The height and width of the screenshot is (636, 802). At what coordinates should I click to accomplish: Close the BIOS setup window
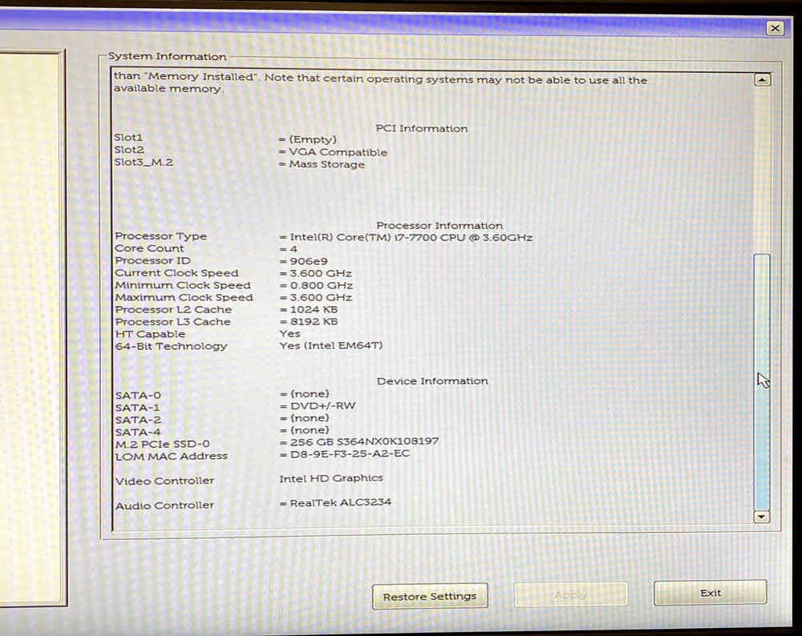coord(775,28)
